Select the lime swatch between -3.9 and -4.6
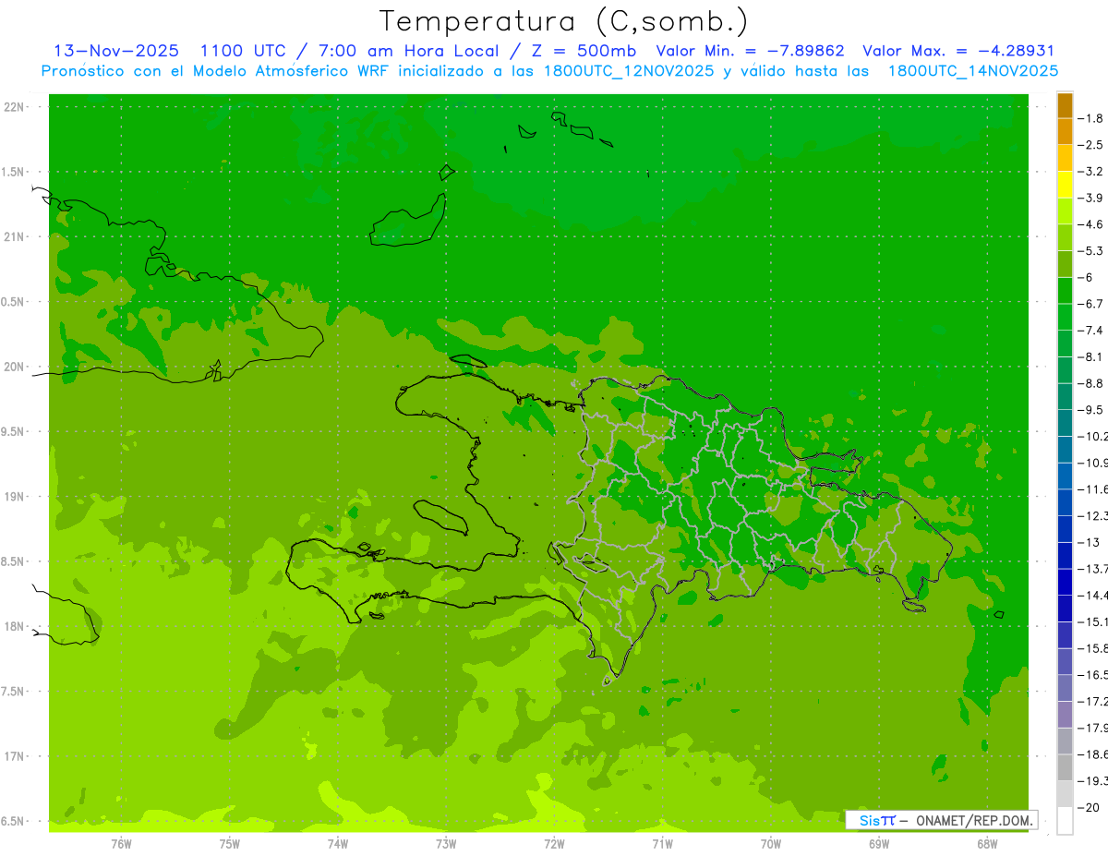The width and height of the screenshot is (1108, 856). point(1065,211)
